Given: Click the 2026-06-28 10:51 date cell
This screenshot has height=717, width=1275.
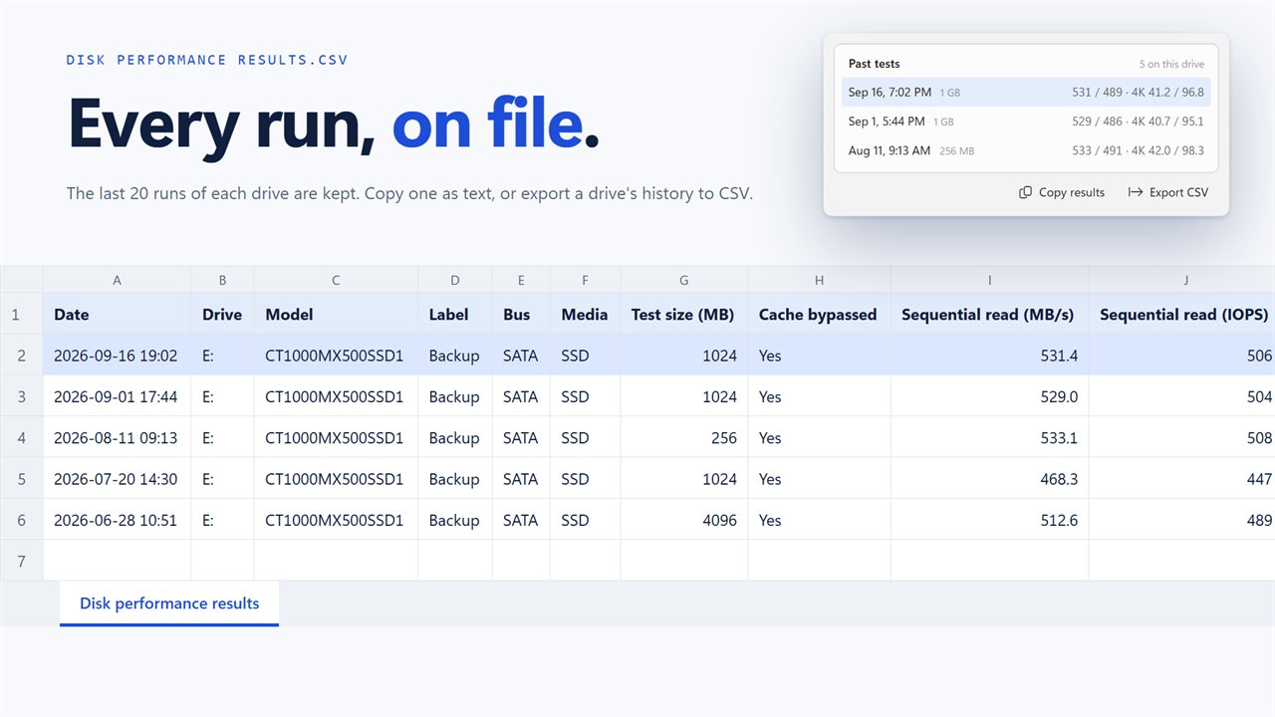Looking at the screenshot, I should (x=117, y=520).
